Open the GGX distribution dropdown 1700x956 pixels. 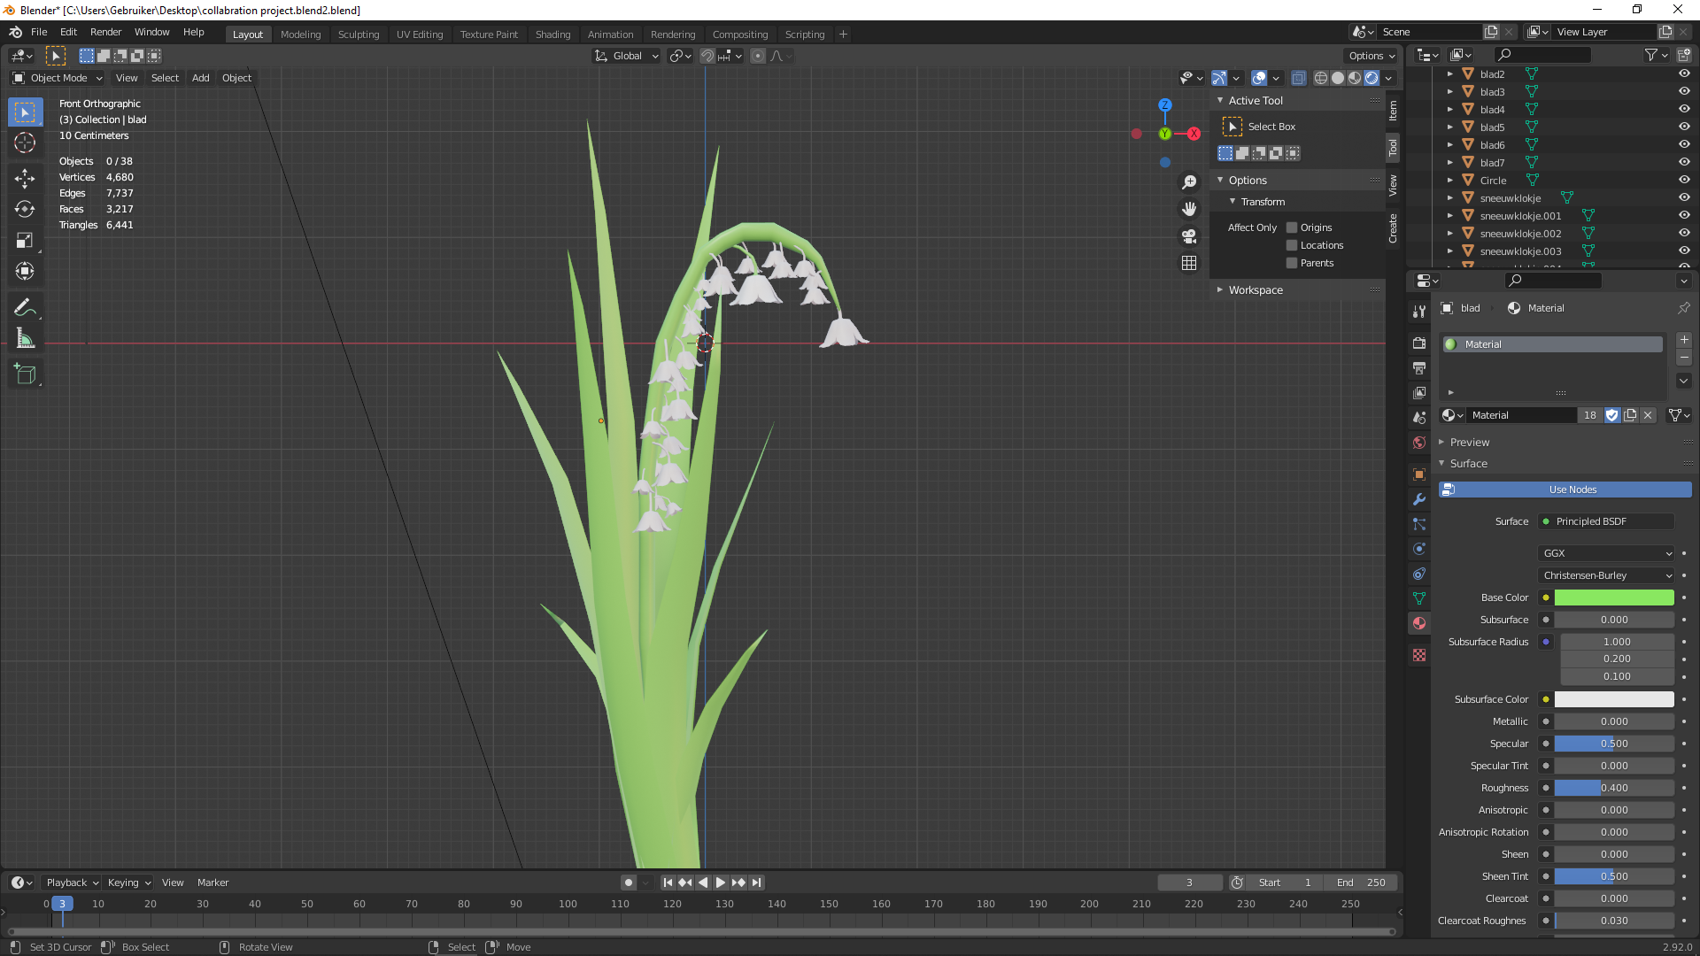[1606, 553]
